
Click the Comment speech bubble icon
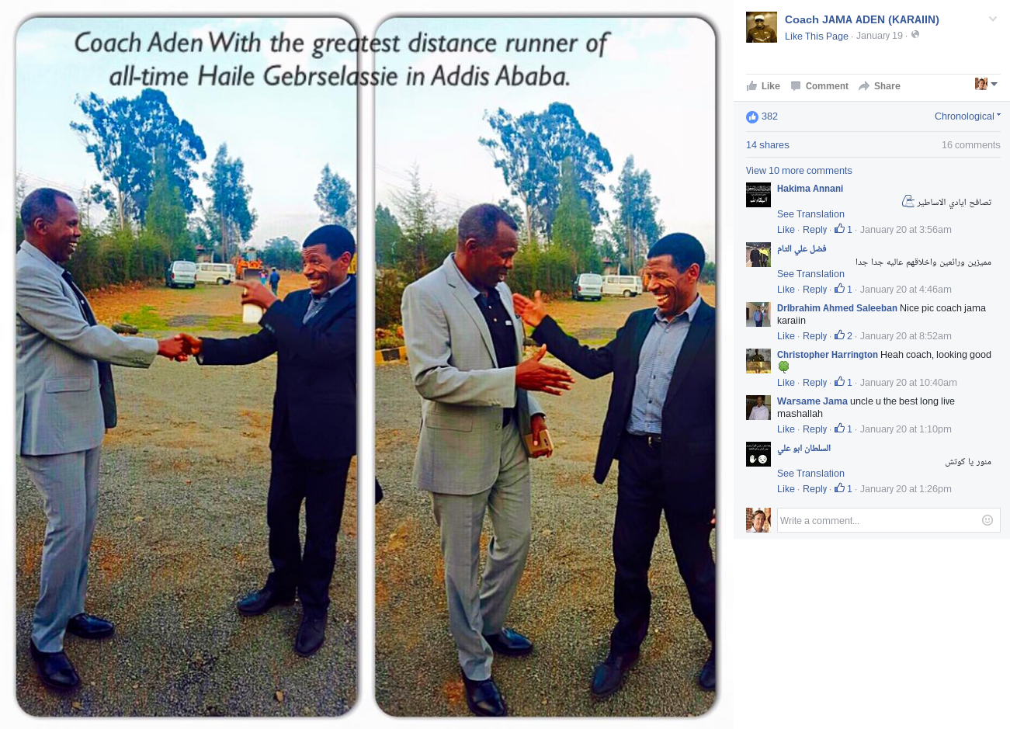pyautogui.click(x=796, y=86)
